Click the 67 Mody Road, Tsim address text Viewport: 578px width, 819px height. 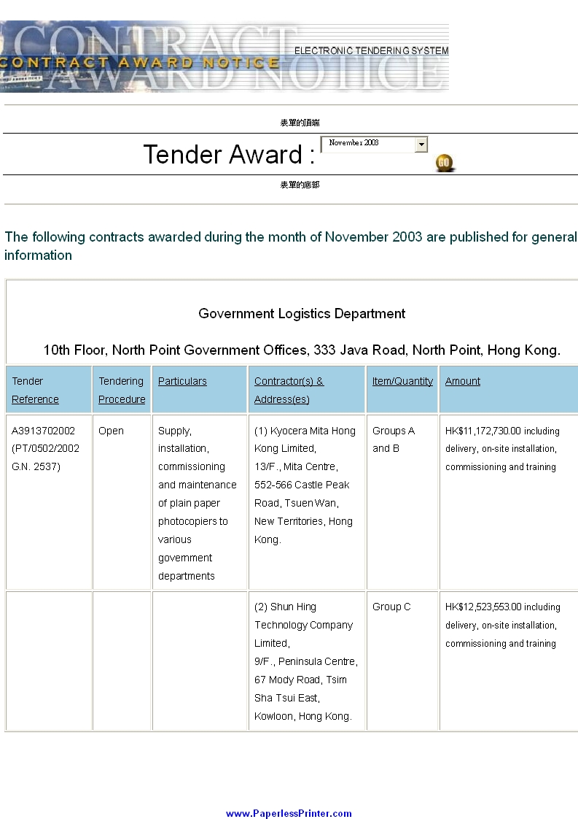tap(300, 680)
